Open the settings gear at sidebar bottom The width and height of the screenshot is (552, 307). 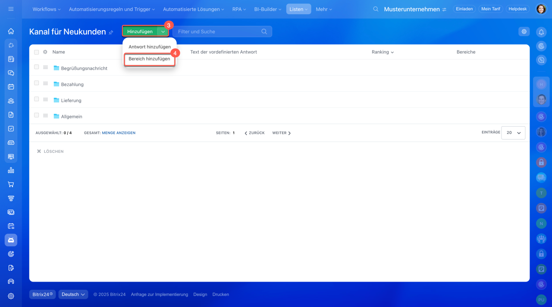click(x=11, y=296)
